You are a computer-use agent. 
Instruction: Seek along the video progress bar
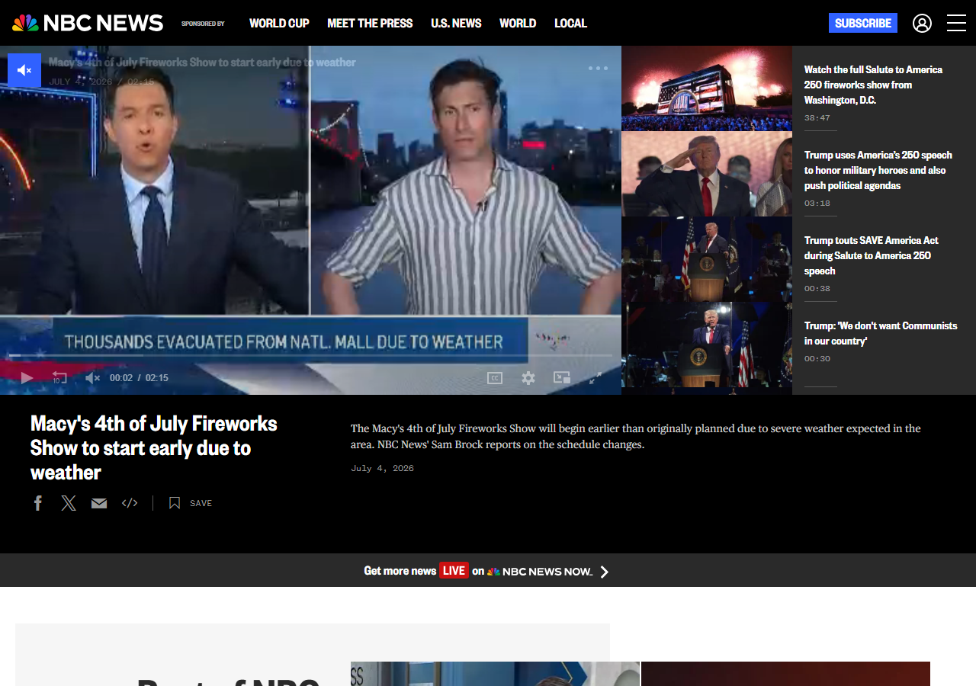tap(310, 355)
